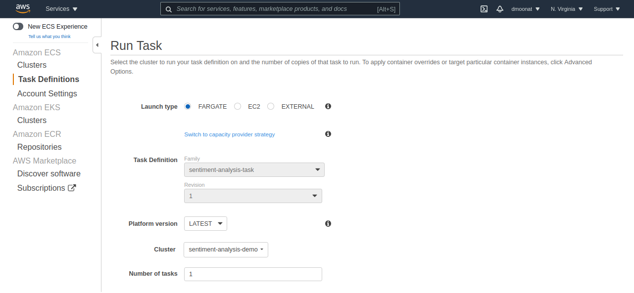Viewport: 634px width, 293px height.
Task: Open the Revision dropdown
Action: click(x=253, y=196)
